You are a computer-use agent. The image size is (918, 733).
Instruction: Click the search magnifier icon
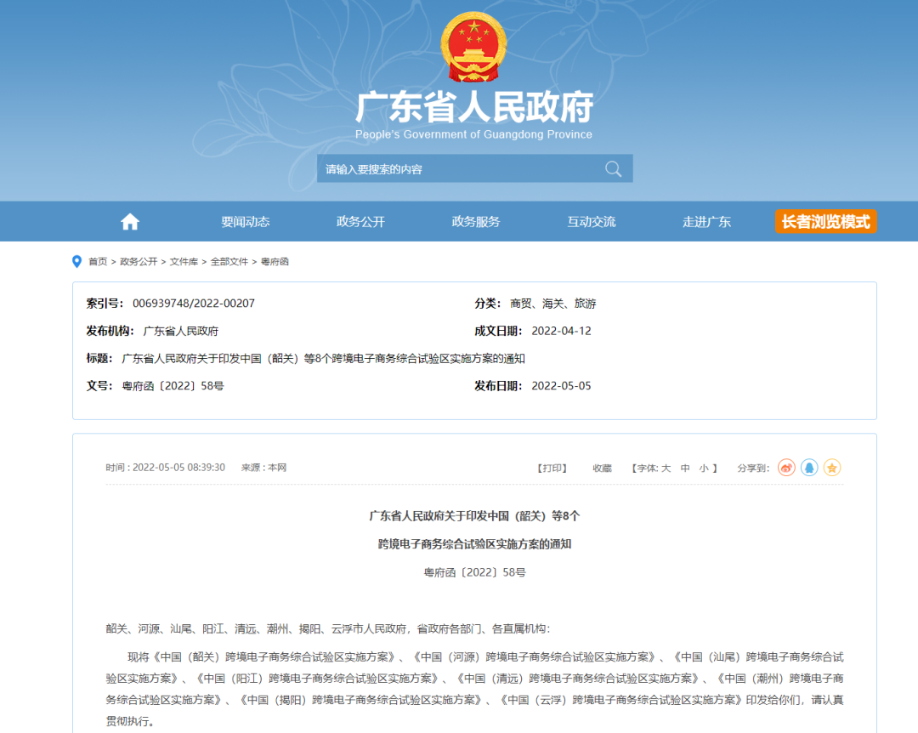[x=613, y=168]
